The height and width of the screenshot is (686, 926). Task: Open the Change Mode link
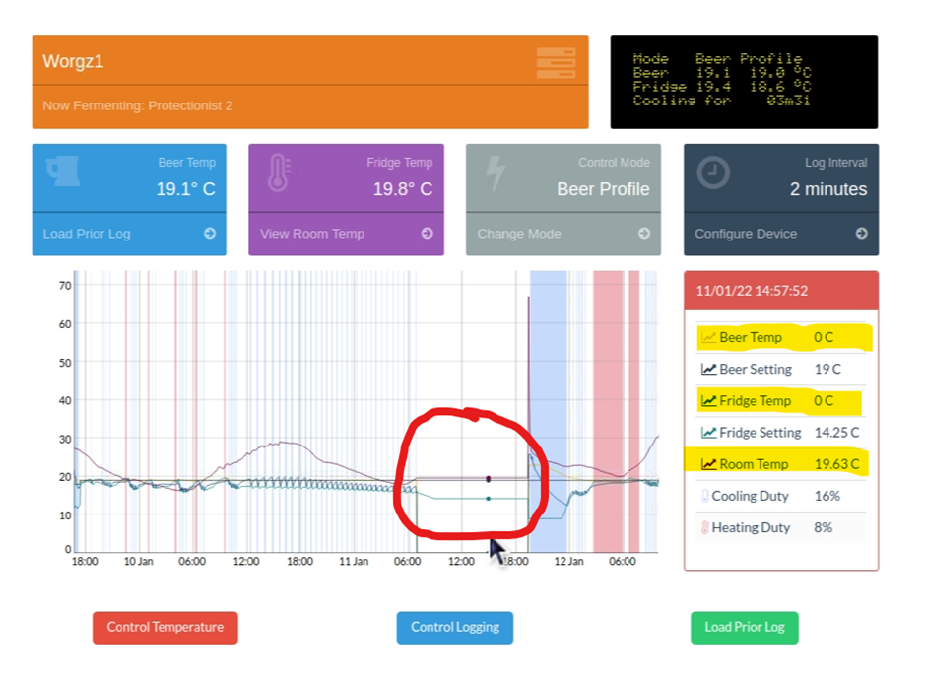click(x=519, y=234)
